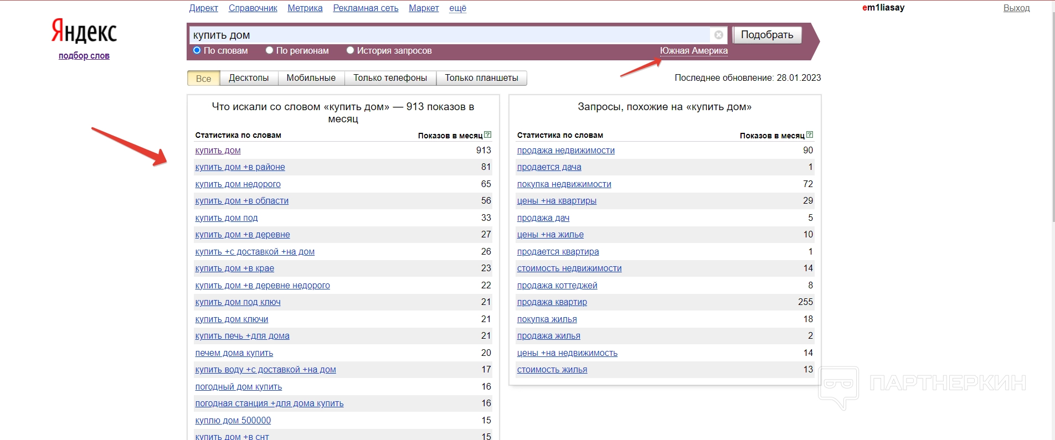Select the "По словам" radio button
Viewport: 1055px width, 440px height.
(x=197, y=50)
